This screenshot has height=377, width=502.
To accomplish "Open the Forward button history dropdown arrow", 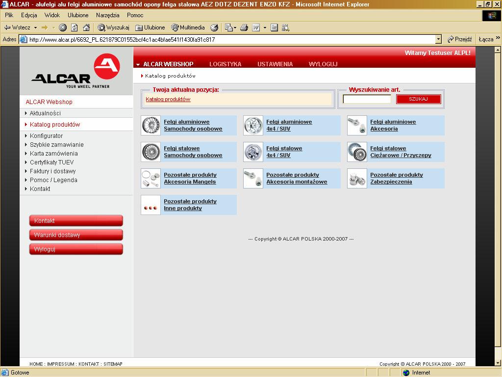I will [53, 28].
